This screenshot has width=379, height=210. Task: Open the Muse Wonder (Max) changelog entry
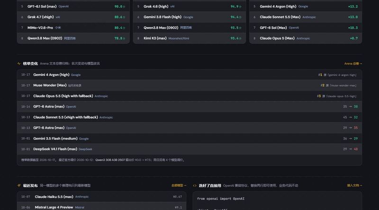point(189,86)
